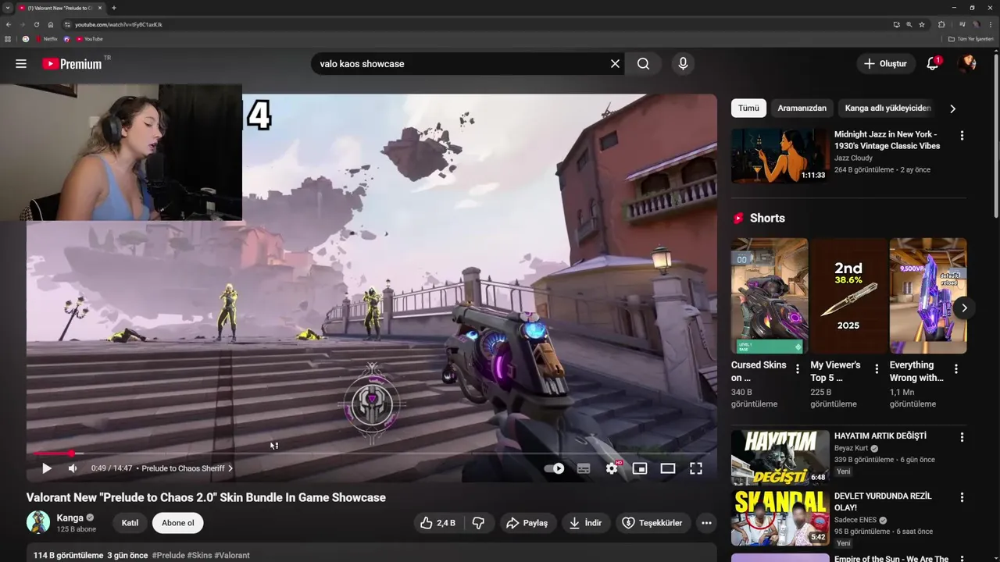The image size is (1000, 562).
Task: Start voice search with microphone
Action: (x=683, y=64)
